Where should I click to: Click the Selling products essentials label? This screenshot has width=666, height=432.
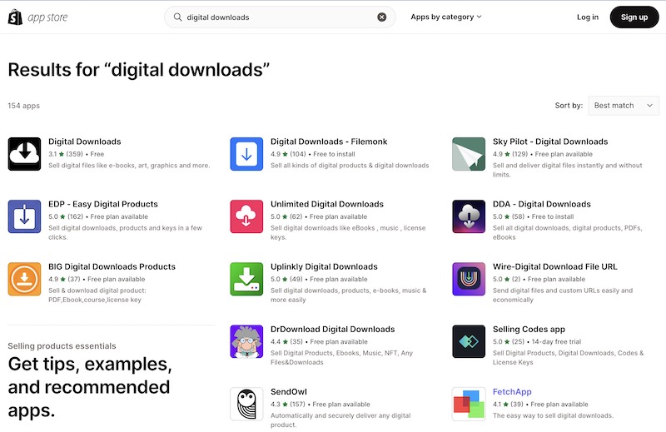[x=62, y=345]
